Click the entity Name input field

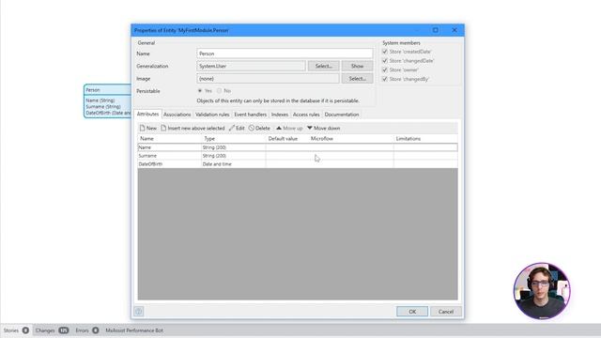285,54
